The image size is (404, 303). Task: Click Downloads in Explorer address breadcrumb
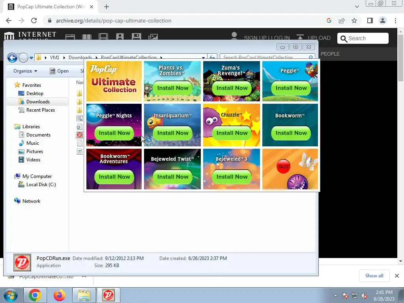coord(80,58)
